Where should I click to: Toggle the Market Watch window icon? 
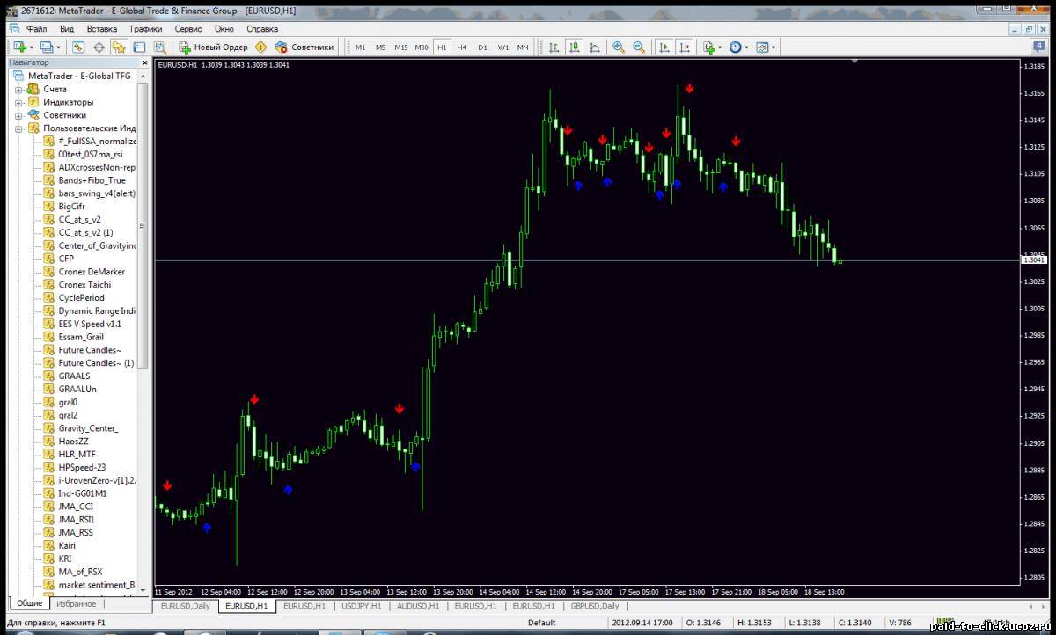(78, 47)
